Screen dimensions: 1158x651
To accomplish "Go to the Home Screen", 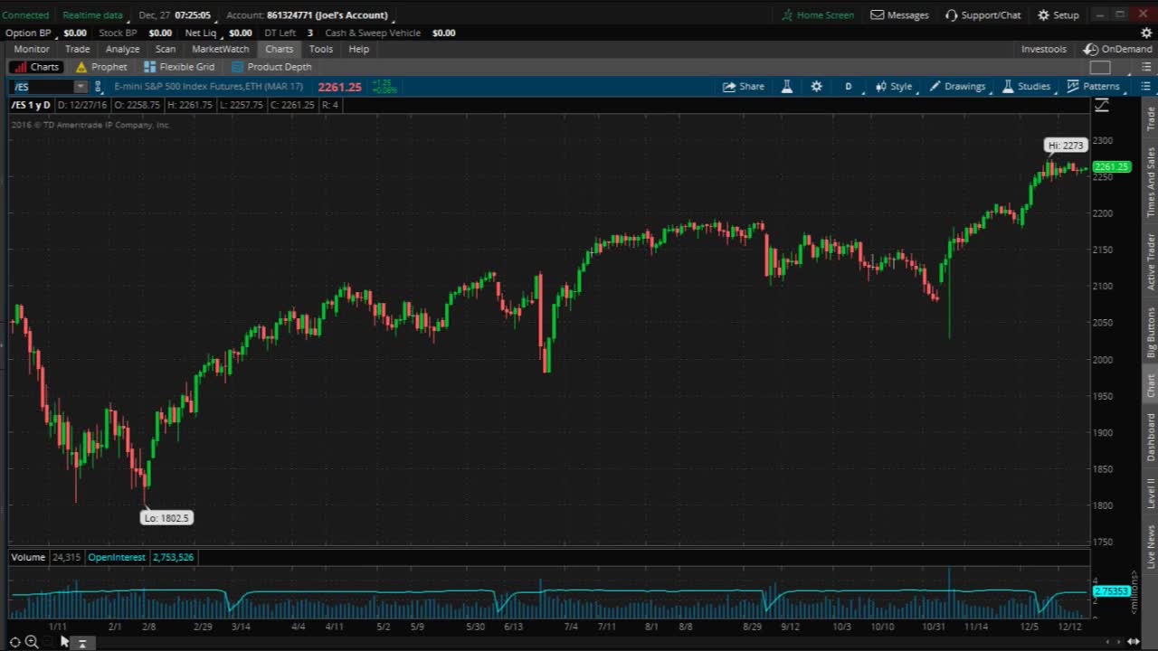I will [818, 15].
